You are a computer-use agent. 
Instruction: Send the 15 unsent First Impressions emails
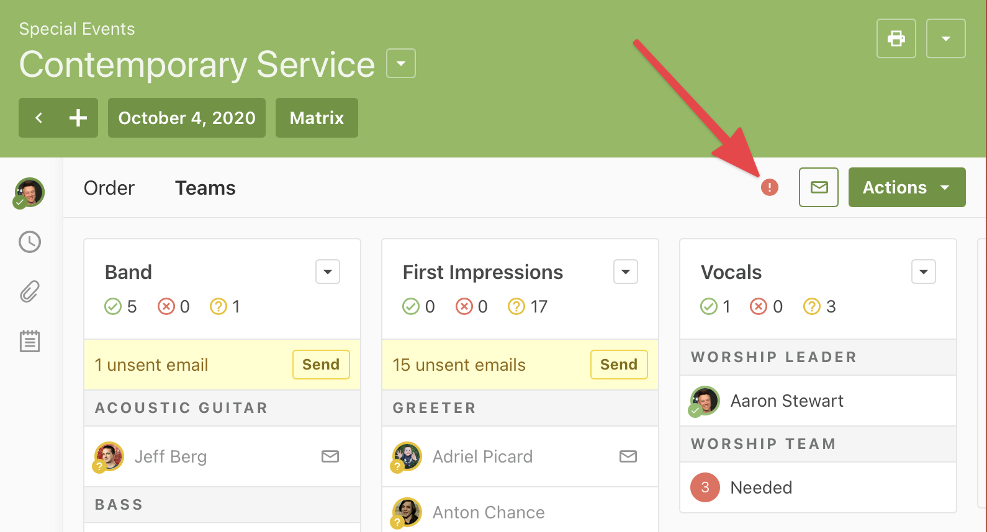[x=618, y=365]
